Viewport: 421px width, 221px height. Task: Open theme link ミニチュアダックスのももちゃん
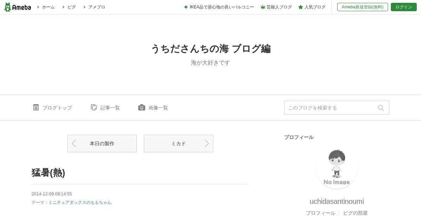click(x=80, y=202)
